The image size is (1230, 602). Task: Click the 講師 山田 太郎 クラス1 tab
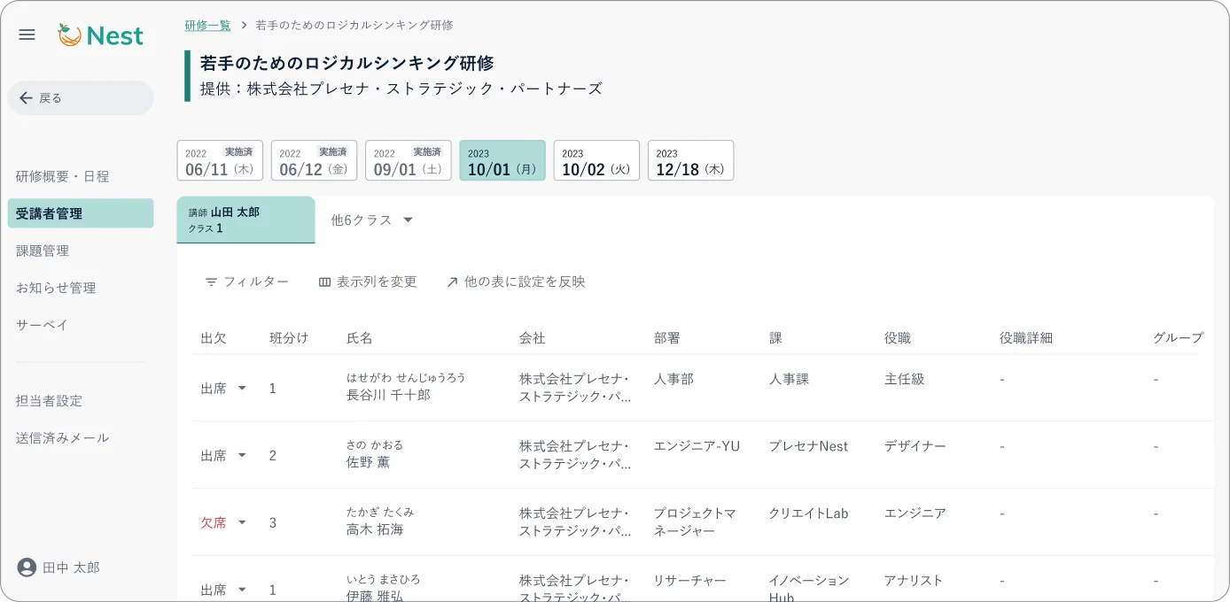pyautogui.click(x=245, y=220)
